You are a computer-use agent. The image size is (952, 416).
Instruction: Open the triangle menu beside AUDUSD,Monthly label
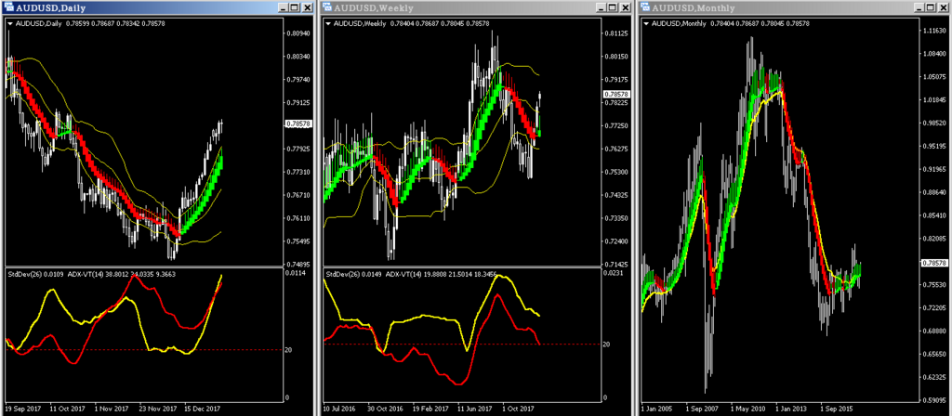pos(646,23)
